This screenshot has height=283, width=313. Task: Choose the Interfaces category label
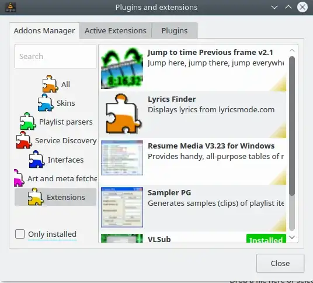coord(65,160)
